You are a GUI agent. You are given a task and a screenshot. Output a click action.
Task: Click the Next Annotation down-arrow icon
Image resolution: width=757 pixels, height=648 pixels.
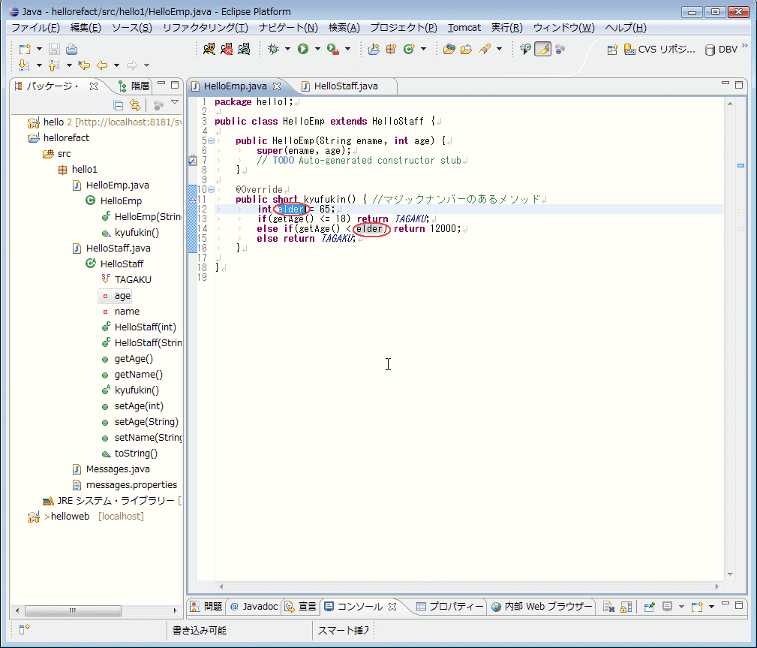pyautogui.click(x=23, y=65)
